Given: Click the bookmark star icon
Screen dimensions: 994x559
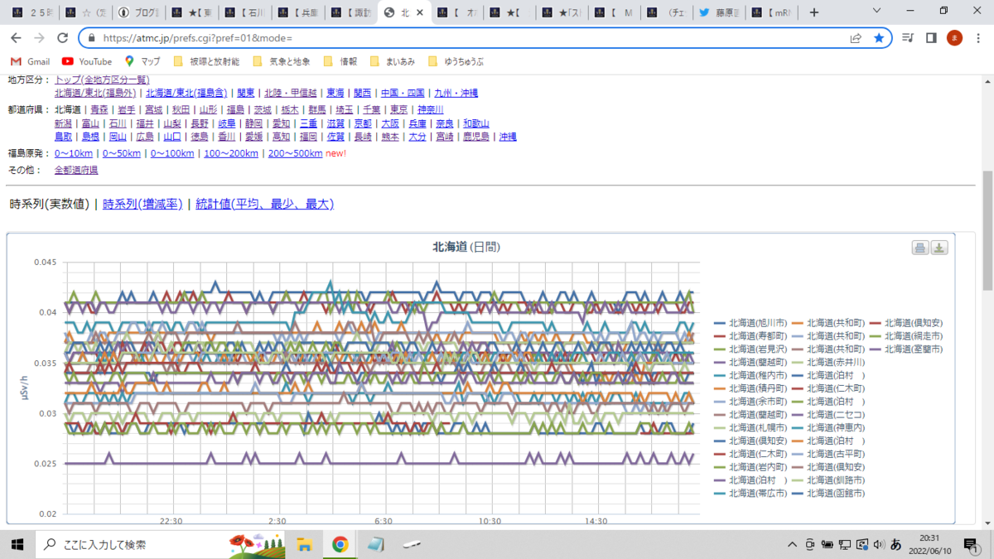Looking at the screenshot, I should 879,38.
